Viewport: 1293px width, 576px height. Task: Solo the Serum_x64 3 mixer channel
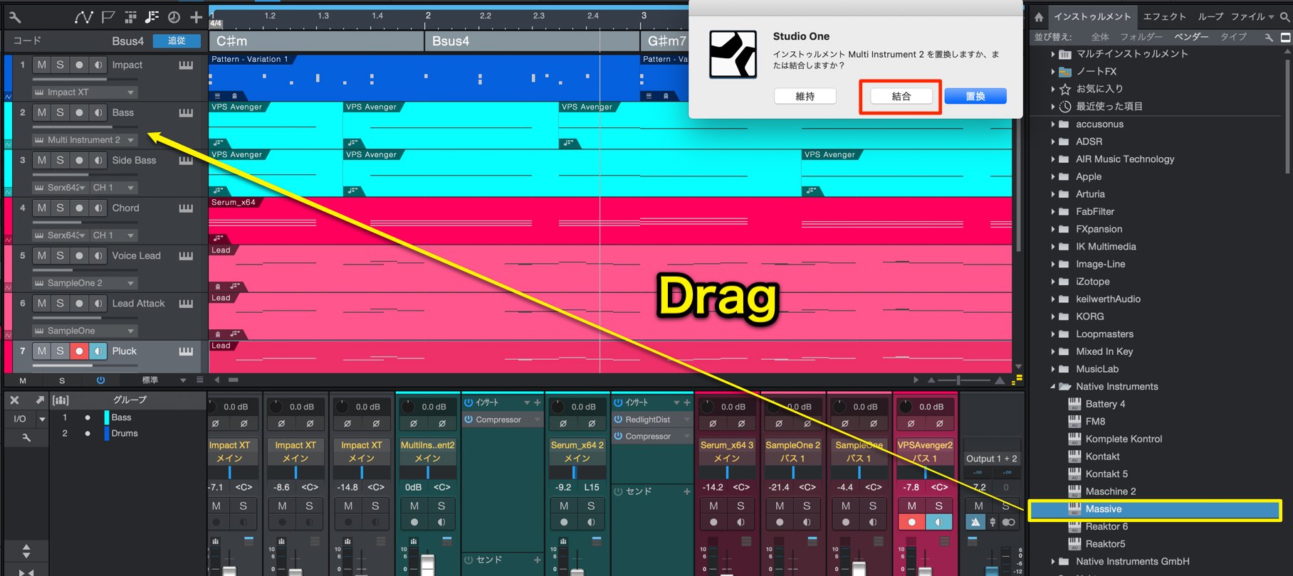point(741,506)
